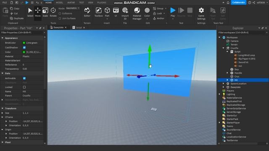The image size is (269, 151).
Task: Open the TEST ribbon tab
Action: point(82,3)
